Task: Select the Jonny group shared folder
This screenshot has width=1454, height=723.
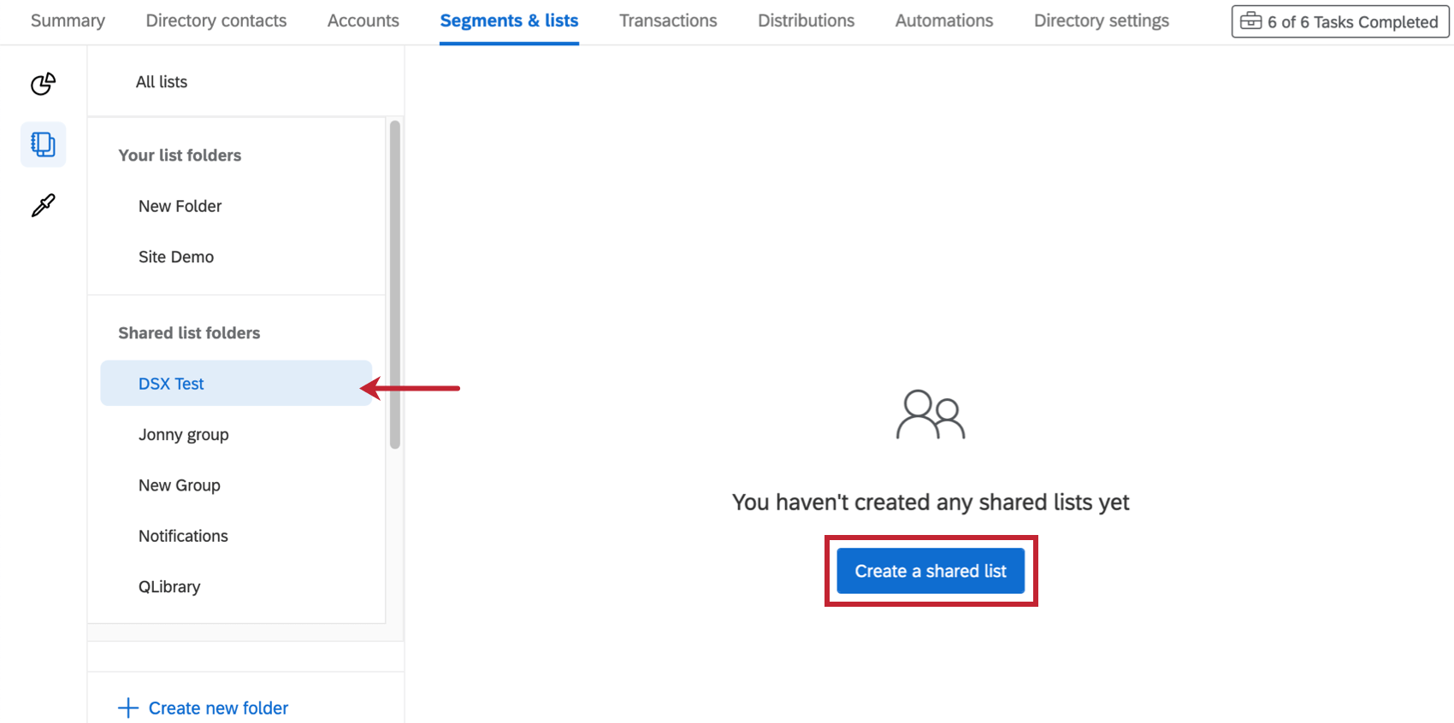Action: point(184,435)
